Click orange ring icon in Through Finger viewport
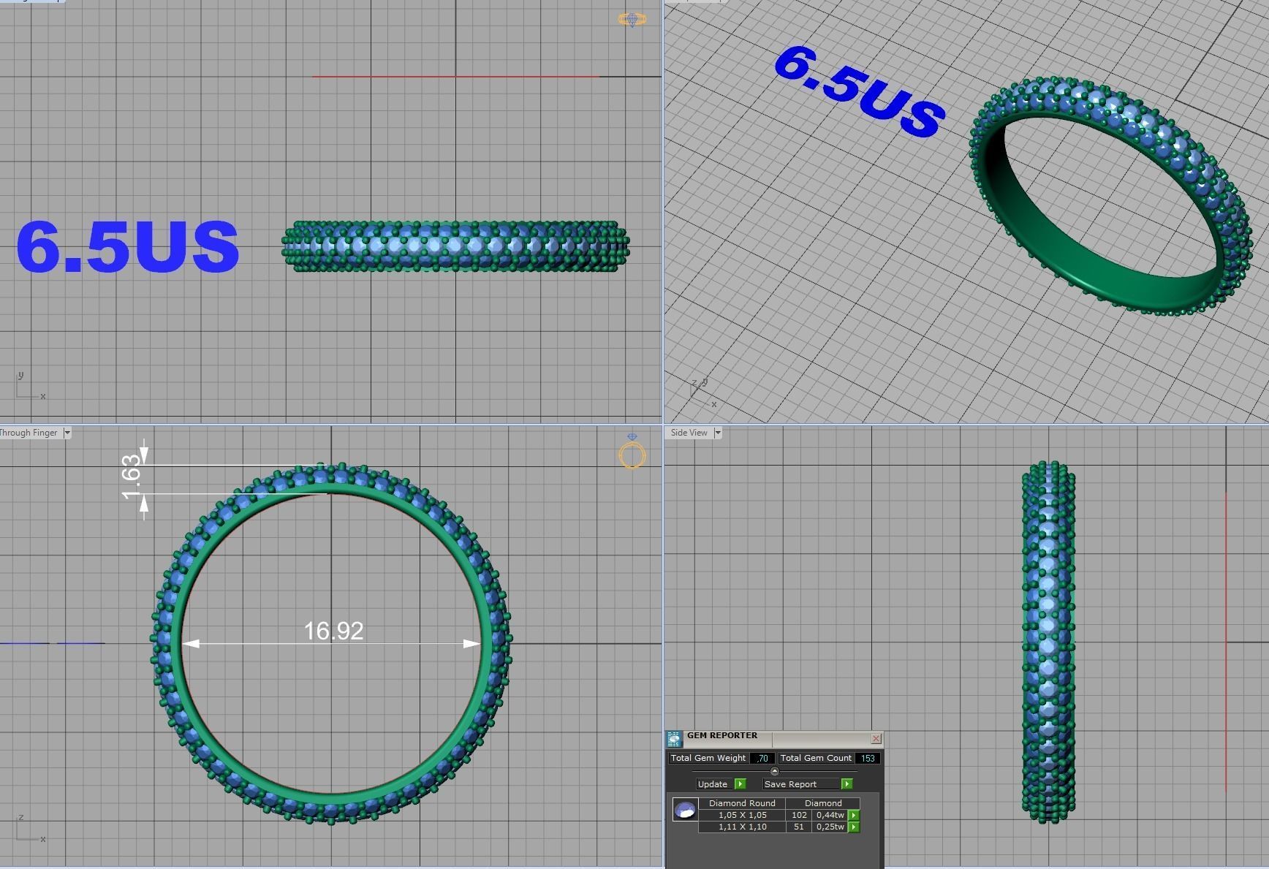The image size is (1269, 869). point(632,452)
